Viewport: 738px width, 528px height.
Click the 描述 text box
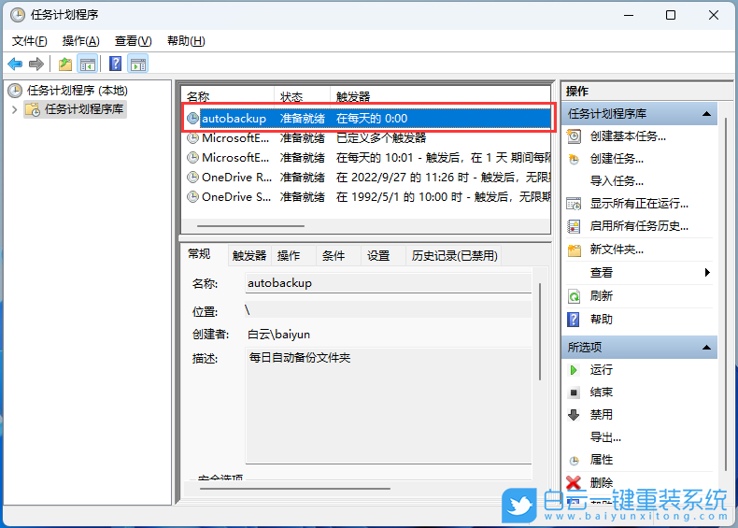389,406
